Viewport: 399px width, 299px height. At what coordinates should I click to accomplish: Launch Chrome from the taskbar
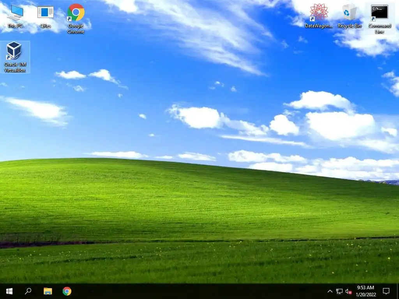67,291
